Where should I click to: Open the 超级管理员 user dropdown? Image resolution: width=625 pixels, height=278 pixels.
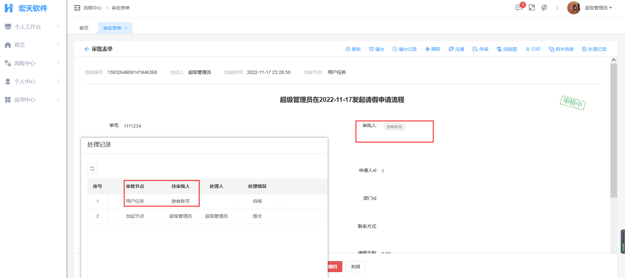[598, 8]
